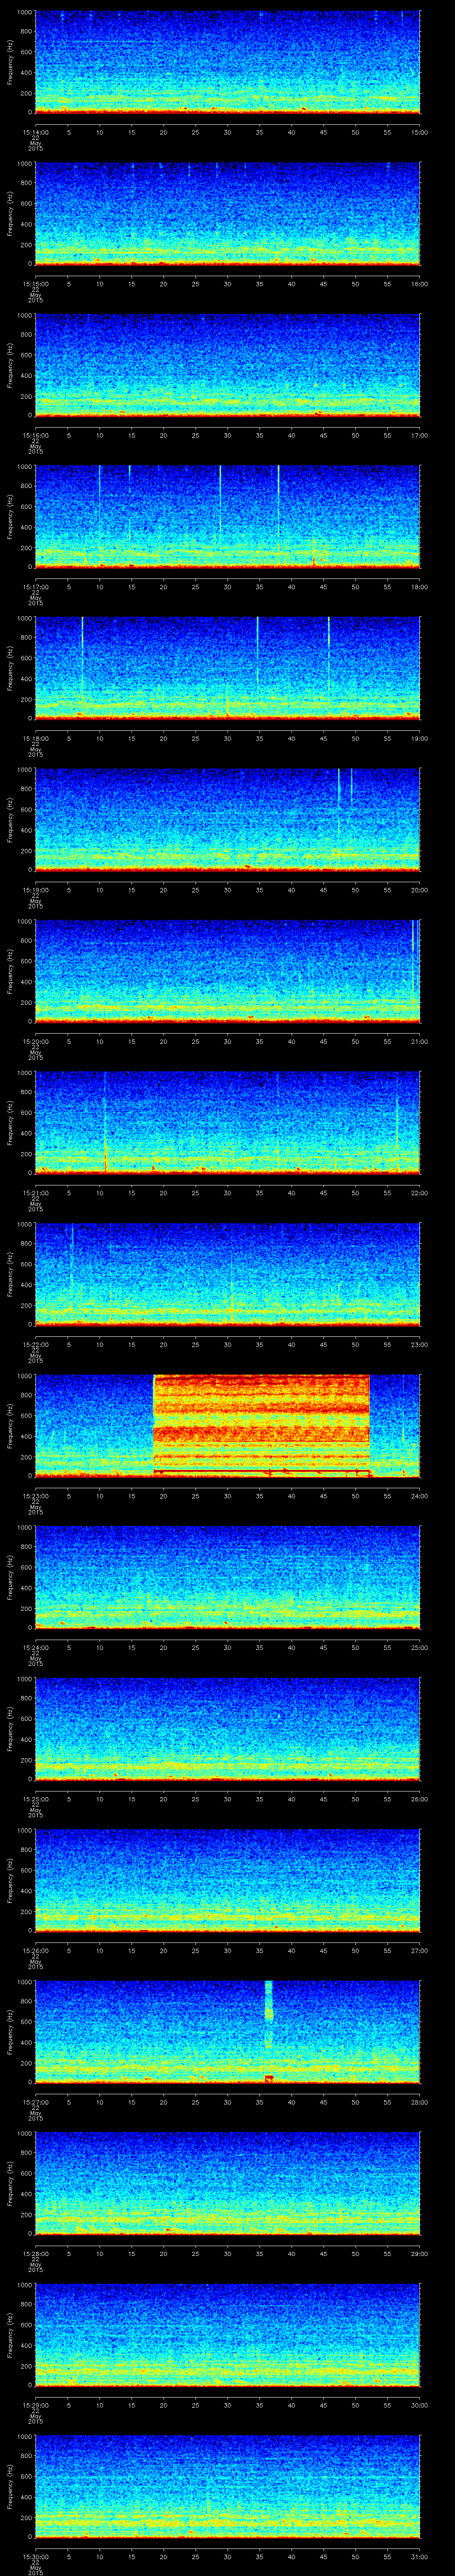Open the spectrogram panel starting at 15:16:00
The image size is (455, 2576).
coord(227,366)
